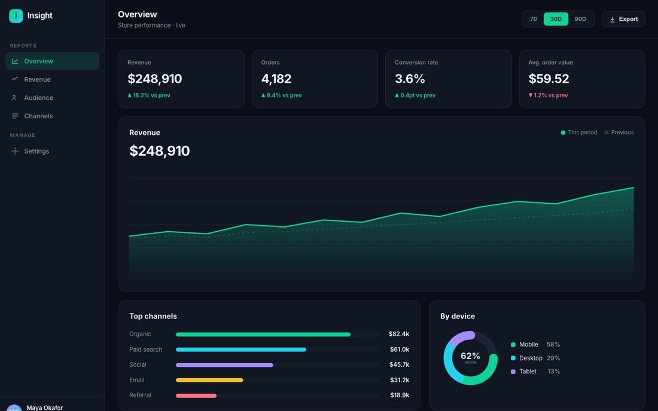
Task: Click the "0.4pt vs prev" text
Action: 418,96
